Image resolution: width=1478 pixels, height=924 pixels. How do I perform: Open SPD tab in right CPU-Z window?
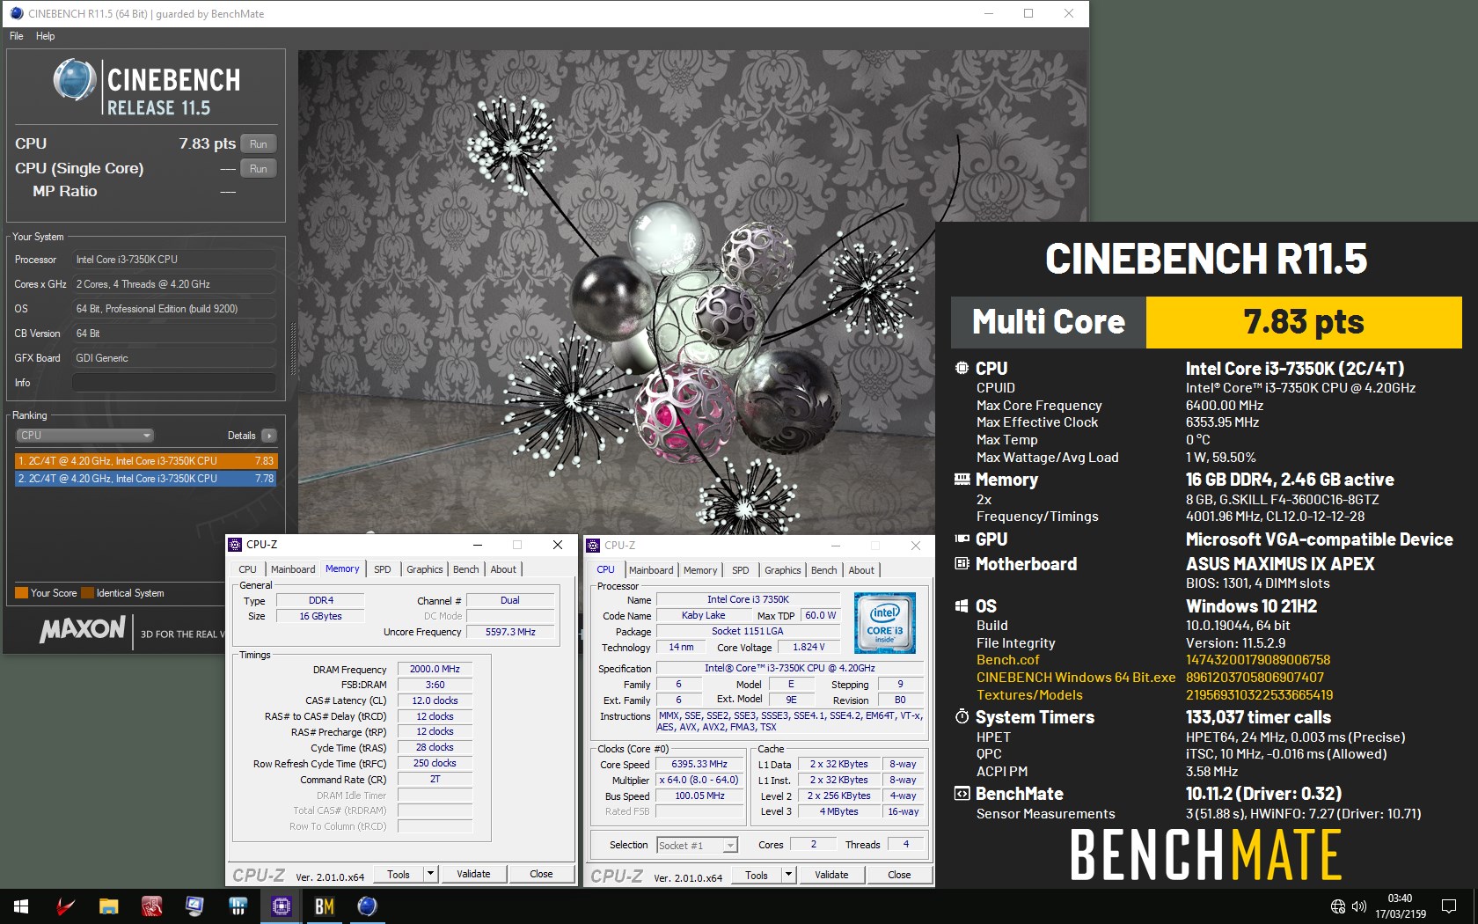point(741,570)
